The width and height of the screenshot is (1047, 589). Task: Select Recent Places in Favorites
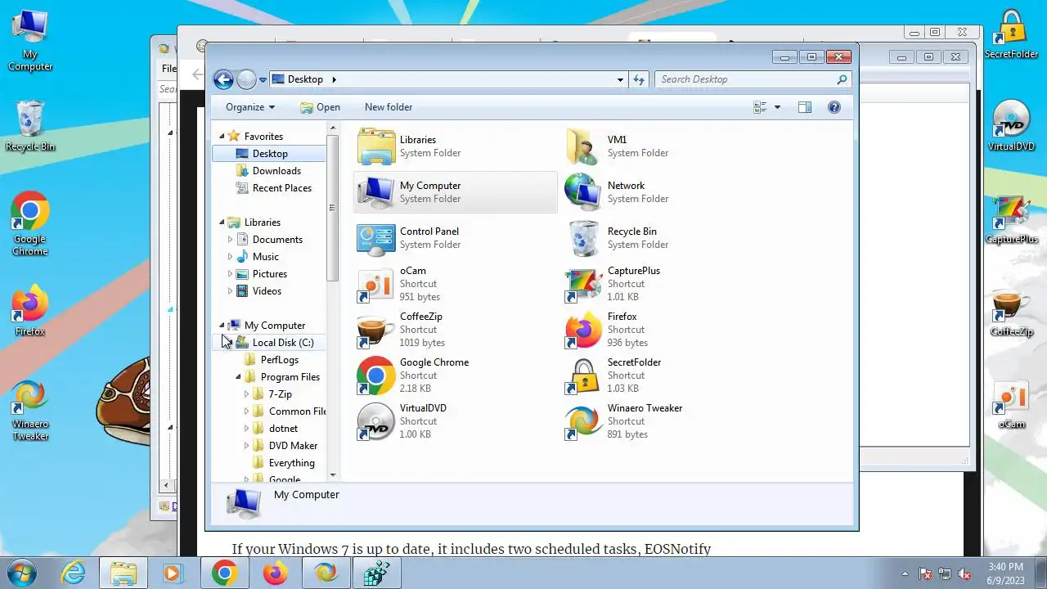click(281, 188)
